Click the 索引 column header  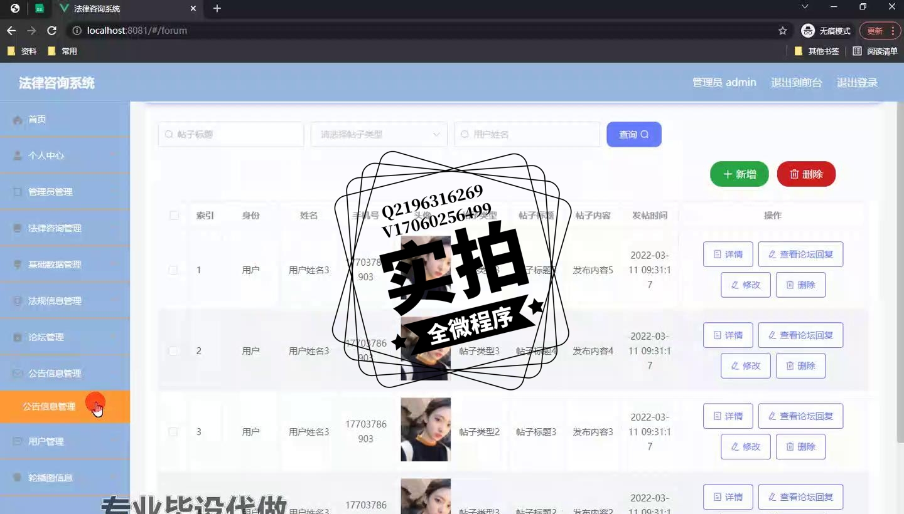pyautogui.click(x=205, y=216)
